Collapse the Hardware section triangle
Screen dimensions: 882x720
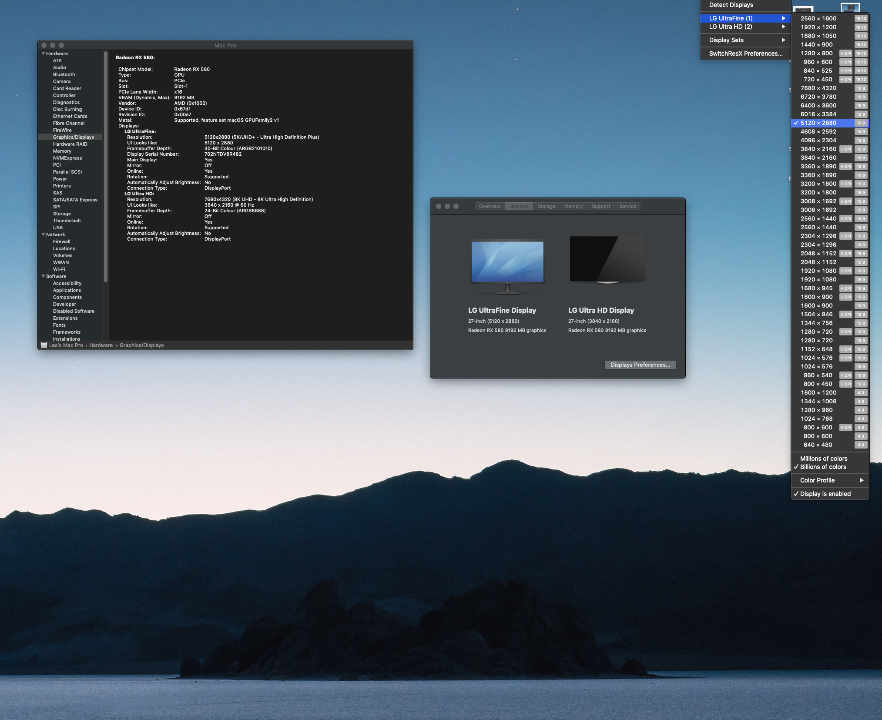coord(43,54)
